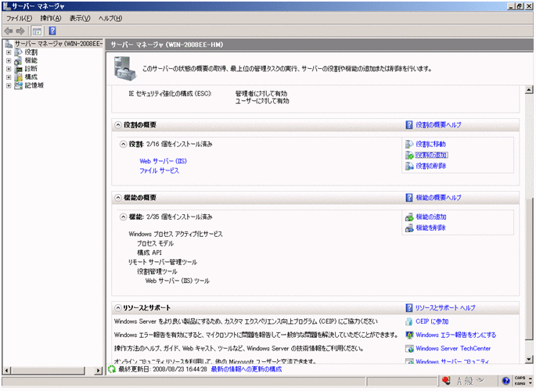Click tree pane horizontal scrollbar right arrow
Viewport: 536px width, 391px height.
pos(99,371)
